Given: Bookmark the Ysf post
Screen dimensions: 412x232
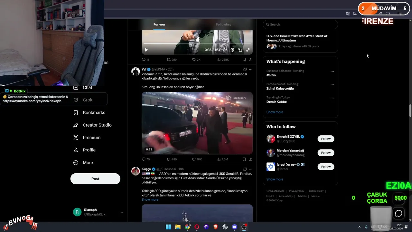Looking at the screenshot, I should tap(244, 159).
